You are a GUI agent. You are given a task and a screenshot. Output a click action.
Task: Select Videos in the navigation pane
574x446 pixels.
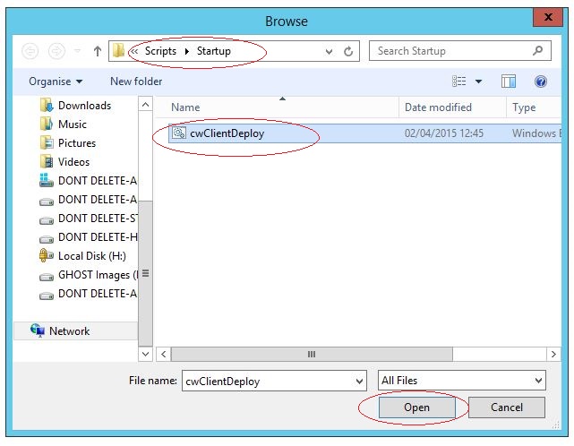(x=74, y=162)
